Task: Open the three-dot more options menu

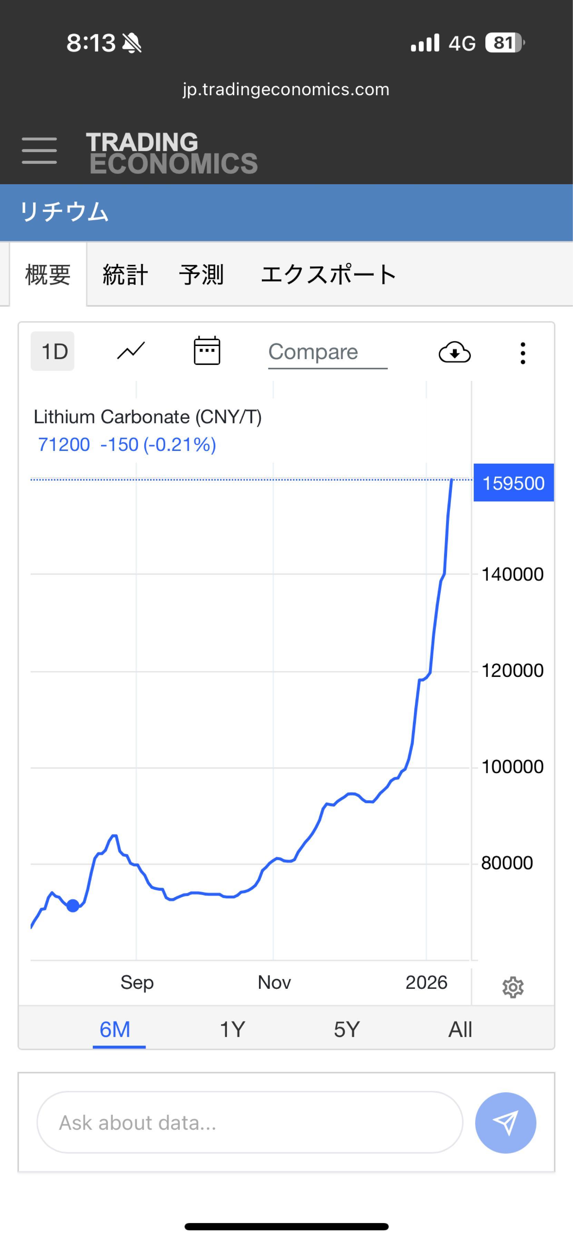Action: click(522, 353)
